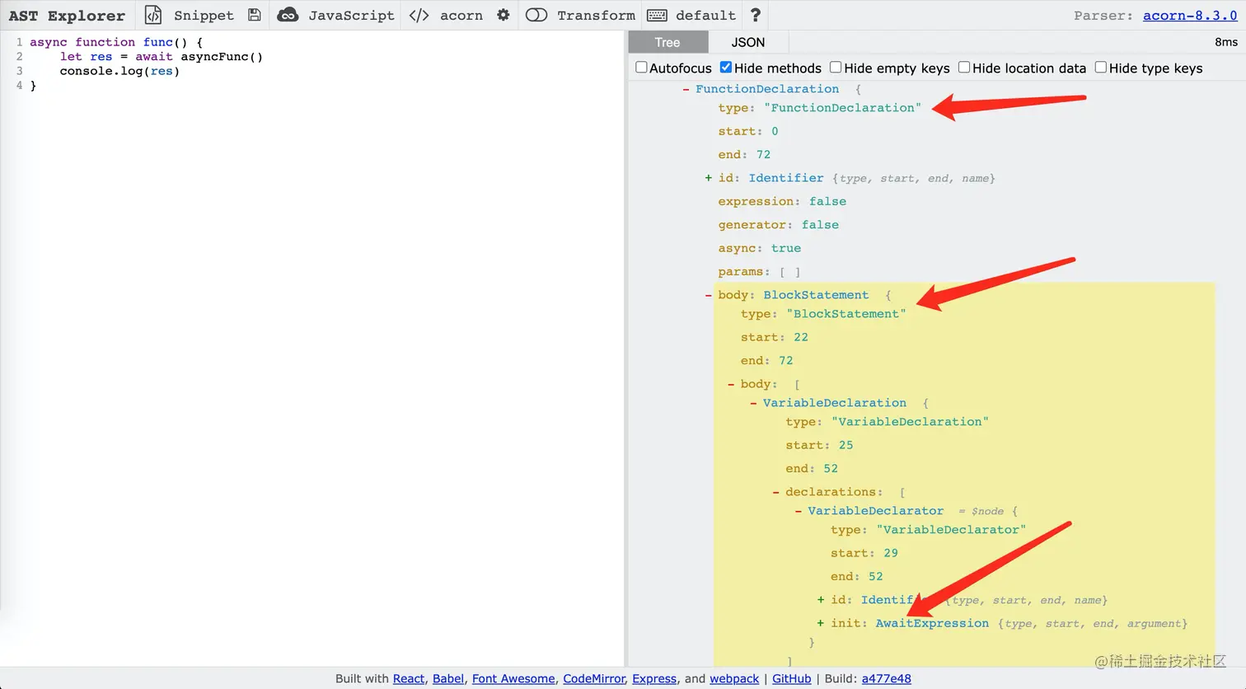This screenshot has height=689, width=1246.
Task: Open the React link in footer
Action: 409,678
